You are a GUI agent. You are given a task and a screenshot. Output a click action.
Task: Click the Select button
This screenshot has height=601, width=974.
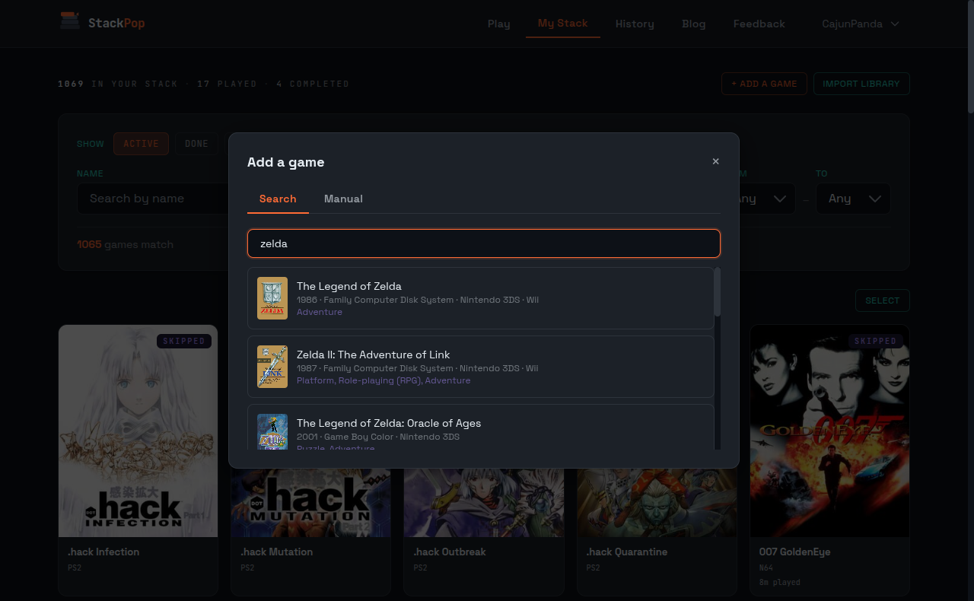tap(883, 300)
